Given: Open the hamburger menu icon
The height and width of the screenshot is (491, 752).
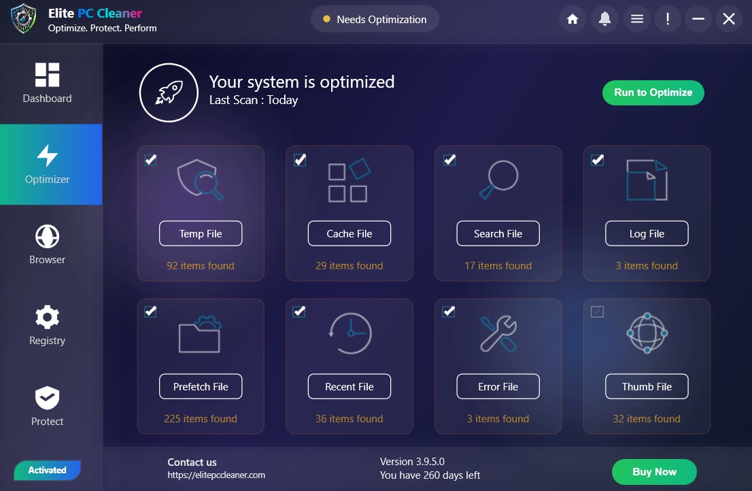Looking at the screenshot, I should click(637, 19).
